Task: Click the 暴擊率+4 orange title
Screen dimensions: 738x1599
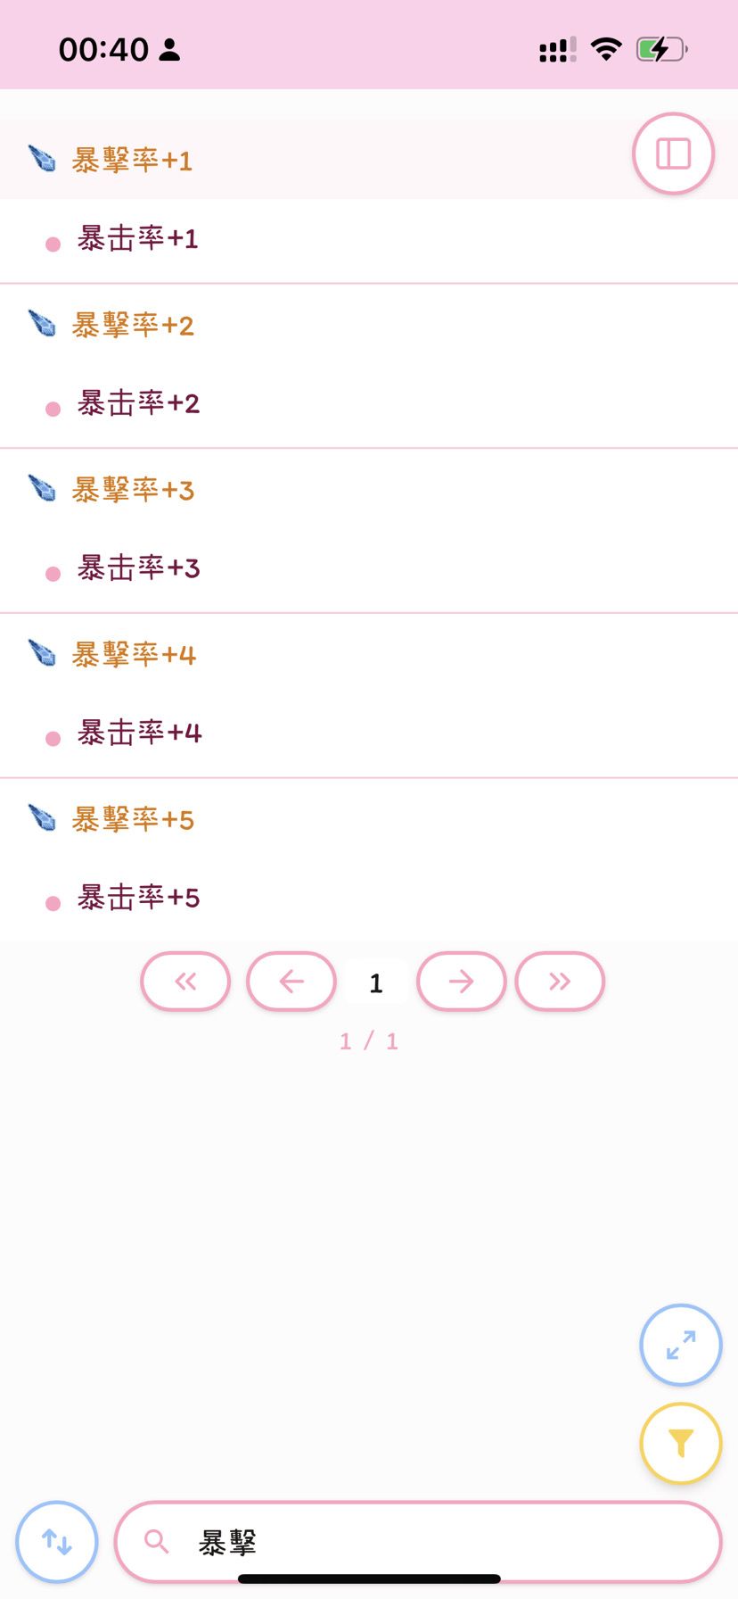Action: pos(134,655)
